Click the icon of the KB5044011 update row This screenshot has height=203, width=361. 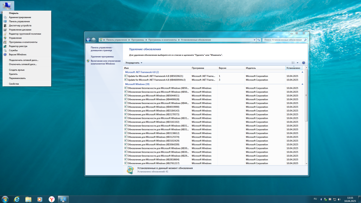click(126, 95)
